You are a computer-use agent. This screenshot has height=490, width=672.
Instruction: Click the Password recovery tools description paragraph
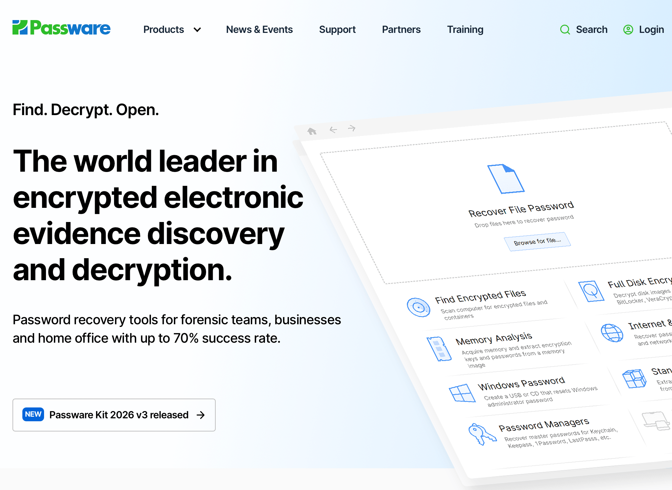point(177,329)
